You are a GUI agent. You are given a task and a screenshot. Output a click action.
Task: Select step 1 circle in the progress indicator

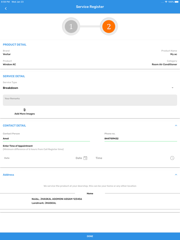(71, 26)
